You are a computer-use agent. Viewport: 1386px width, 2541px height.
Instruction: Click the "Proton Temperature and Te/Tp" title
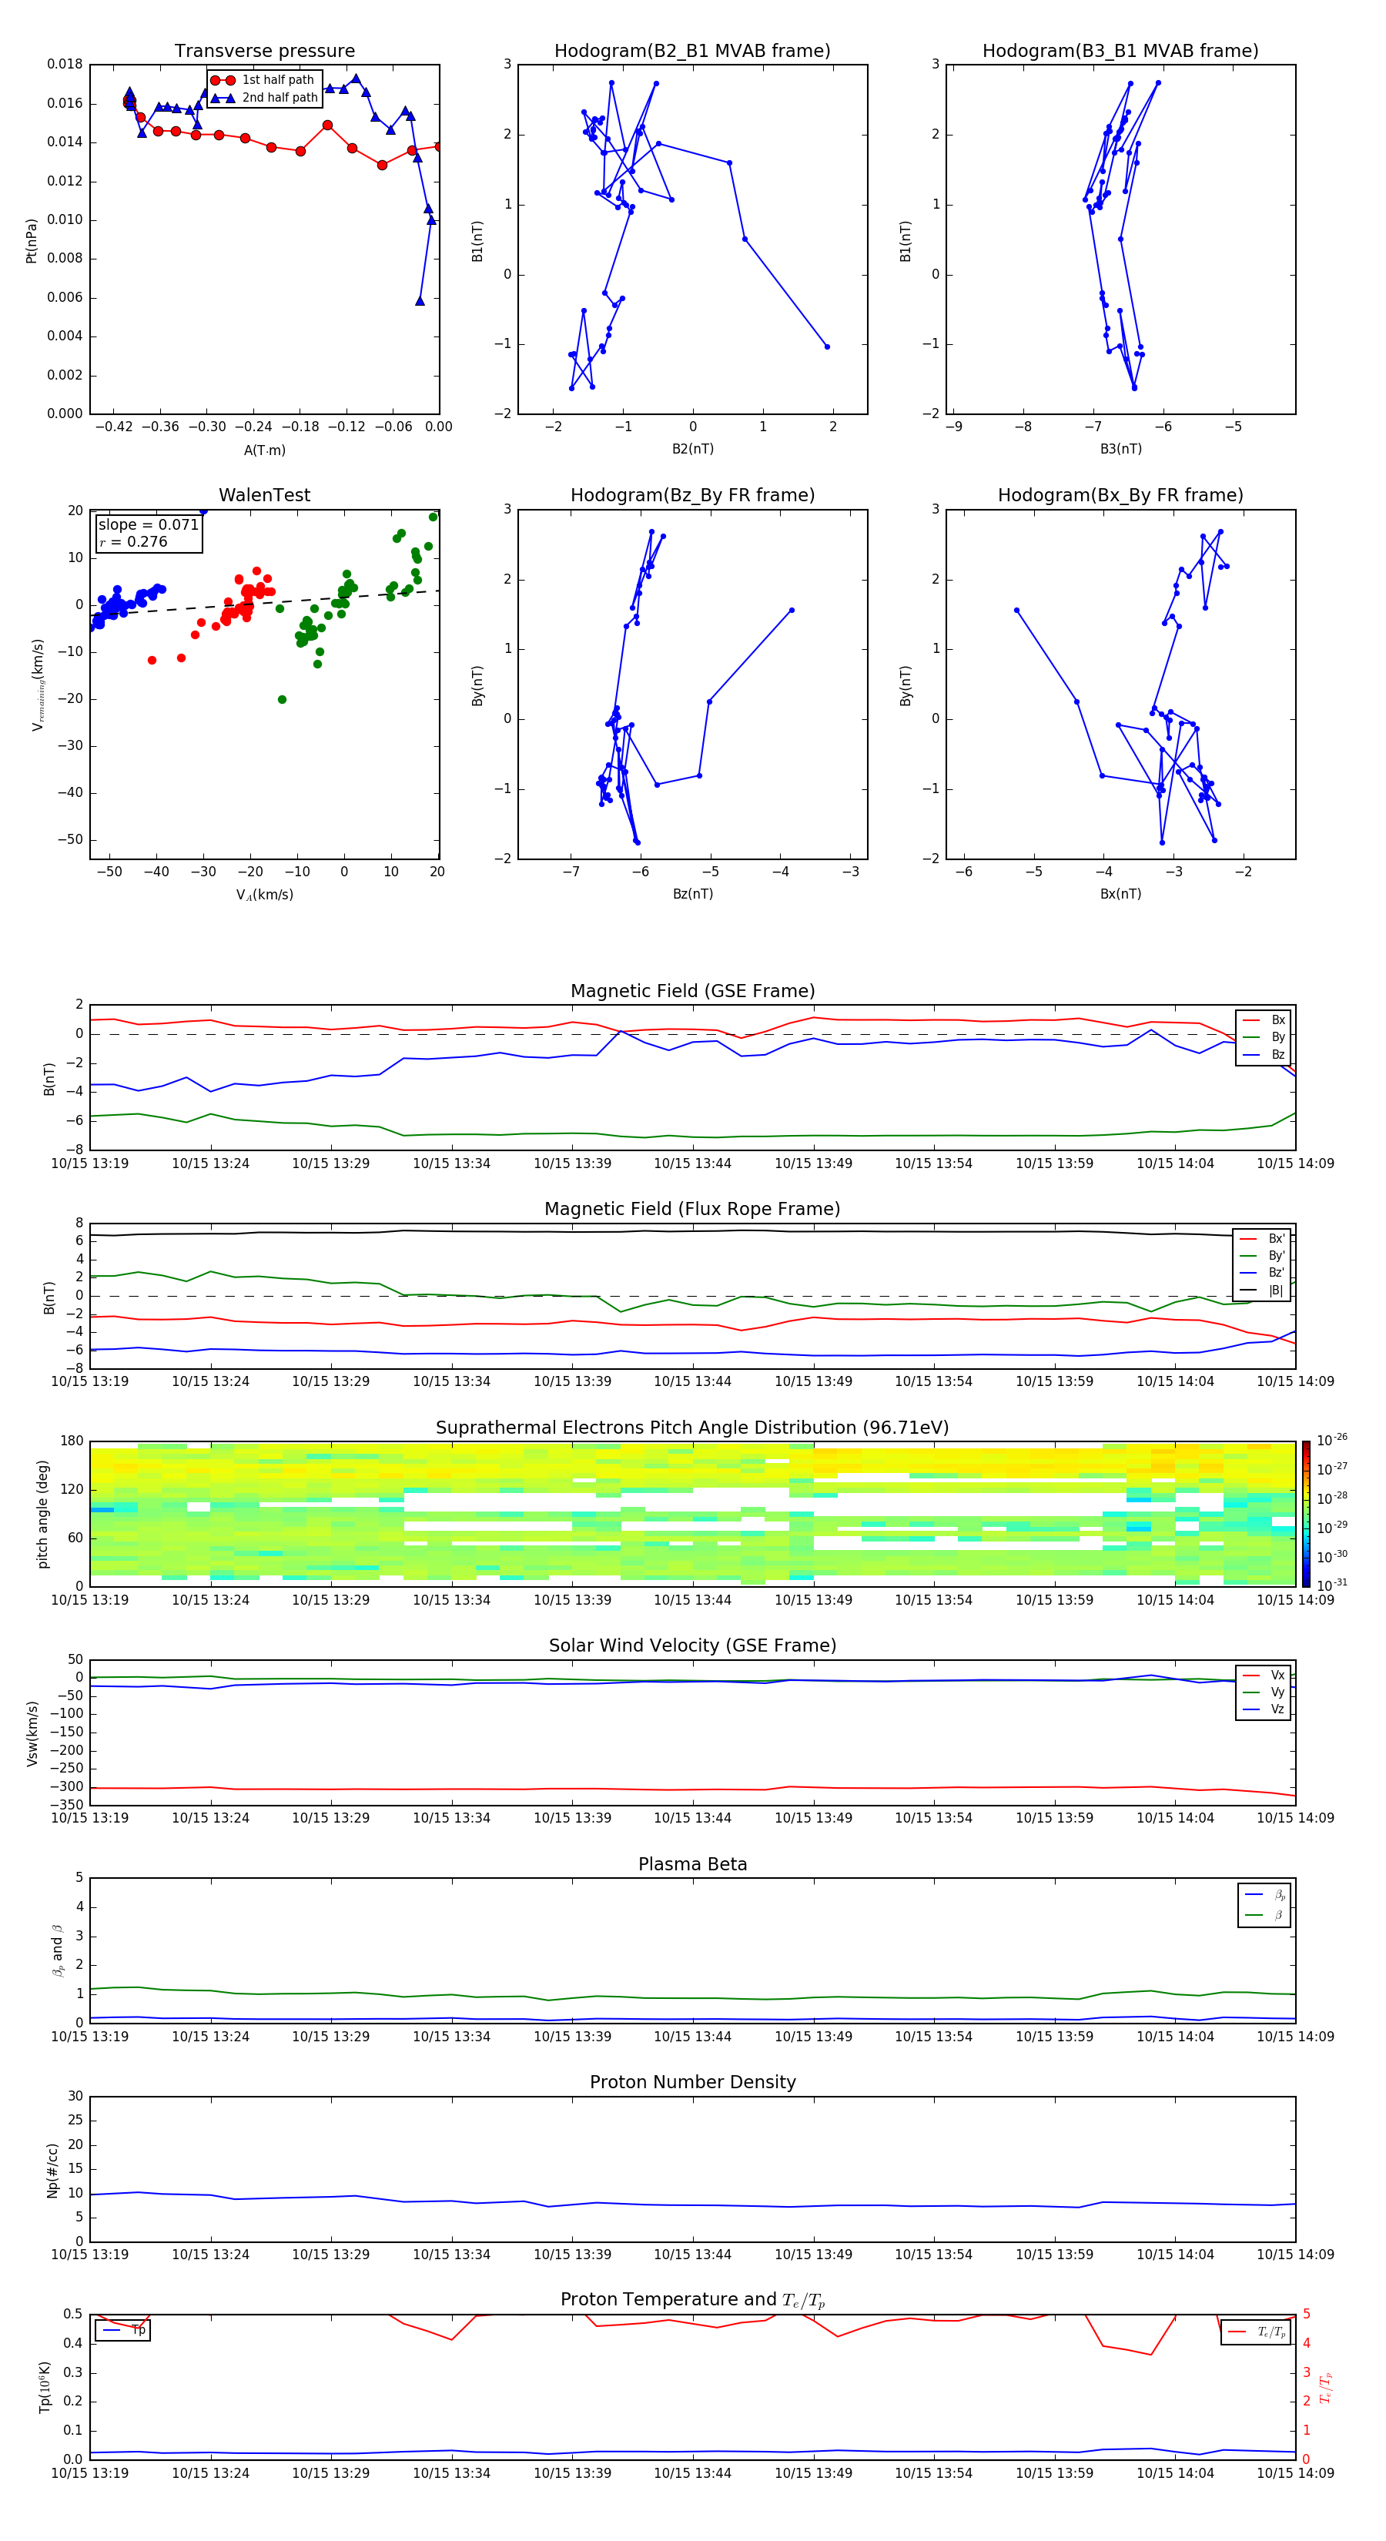tap(692, 2300)
